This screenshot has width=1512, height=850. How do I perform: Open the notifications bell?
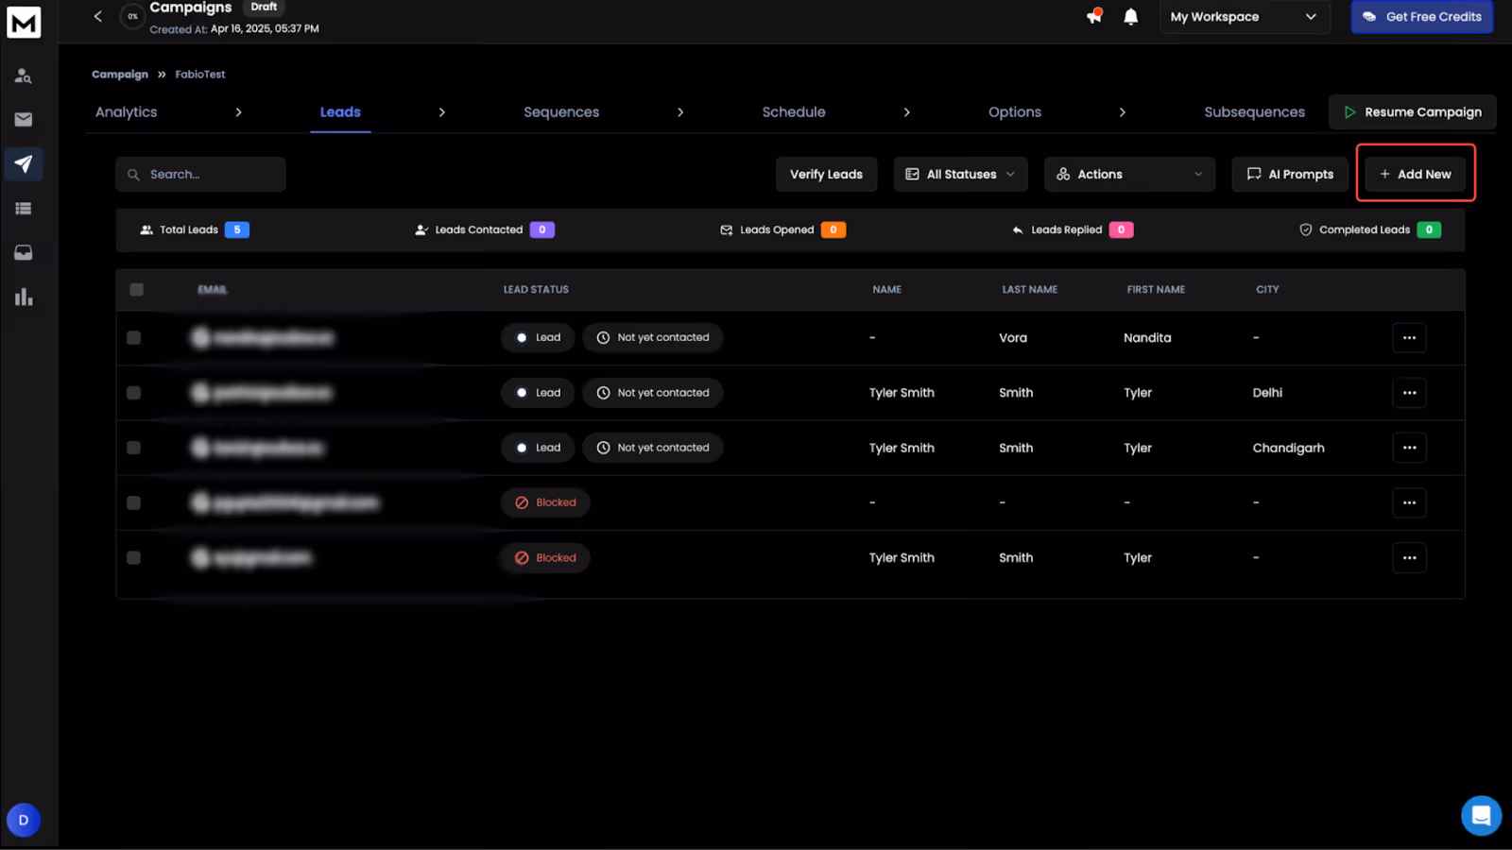[x=1131, y=16]
